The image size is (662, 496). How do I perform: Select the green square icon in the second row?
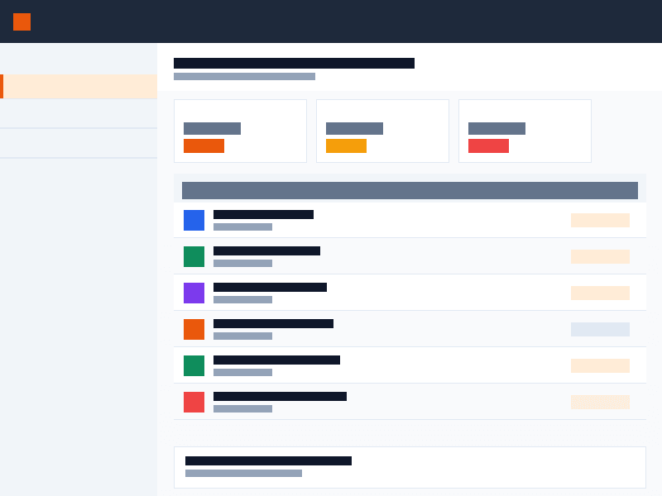194,256
